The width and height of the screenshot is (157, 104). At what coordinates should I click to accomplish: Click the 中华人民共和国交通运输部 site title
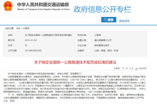pos(43,5)
